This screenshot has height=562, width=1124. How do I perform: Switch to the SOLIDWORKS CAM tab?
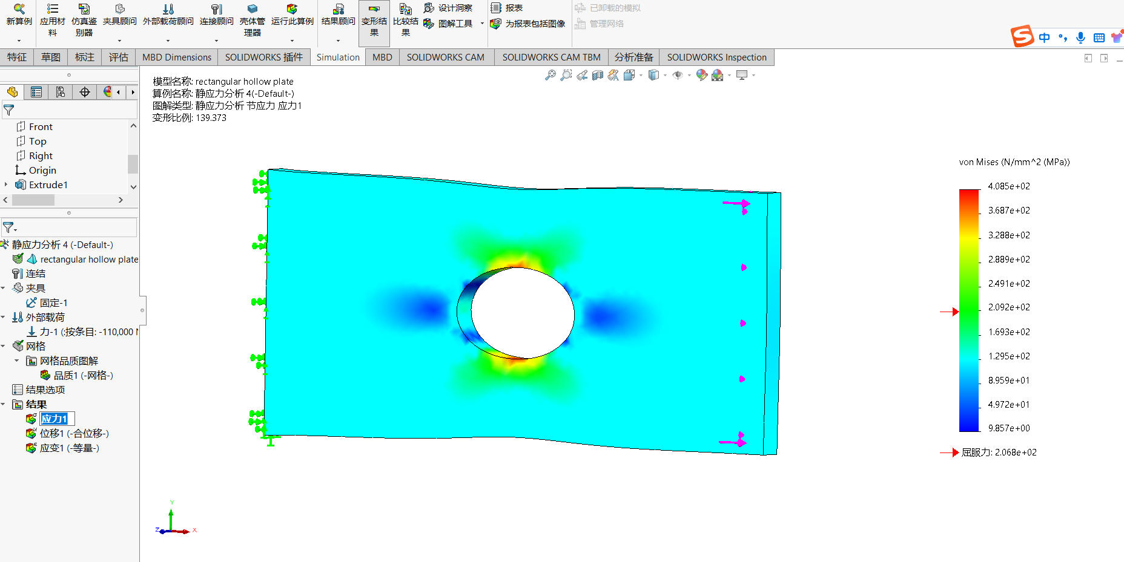[445, 57]
